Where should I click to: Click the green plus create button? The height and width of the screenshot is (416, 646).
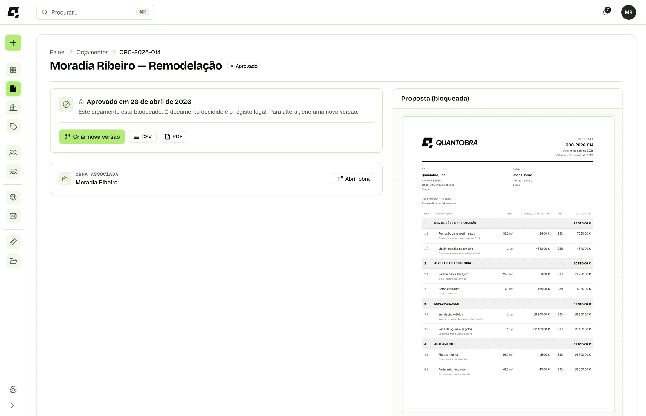point(13,43)
